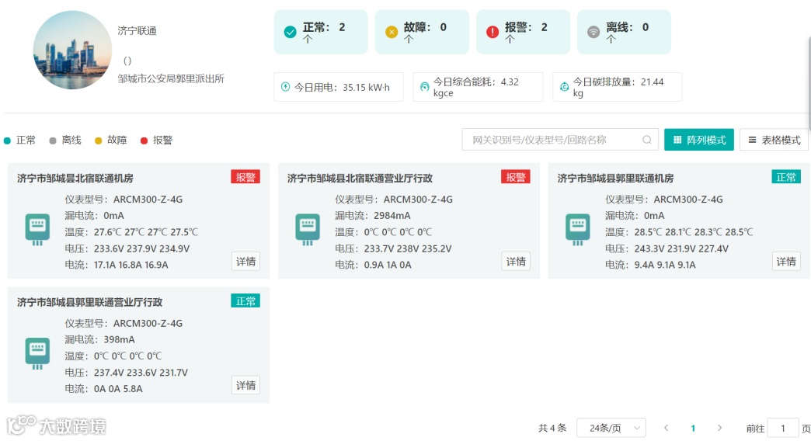Click 漏电流 2984mA reading
The image size is (811, 441).
click(373, 216)
